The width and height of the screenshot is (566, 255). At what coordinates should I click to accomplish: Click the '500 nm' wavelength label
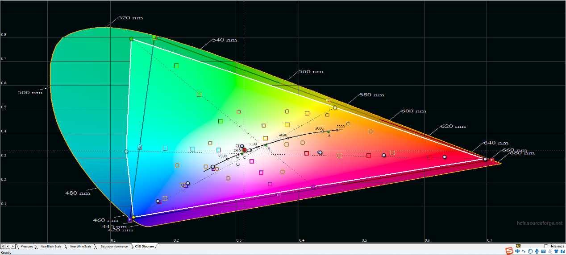coord(30,92)
